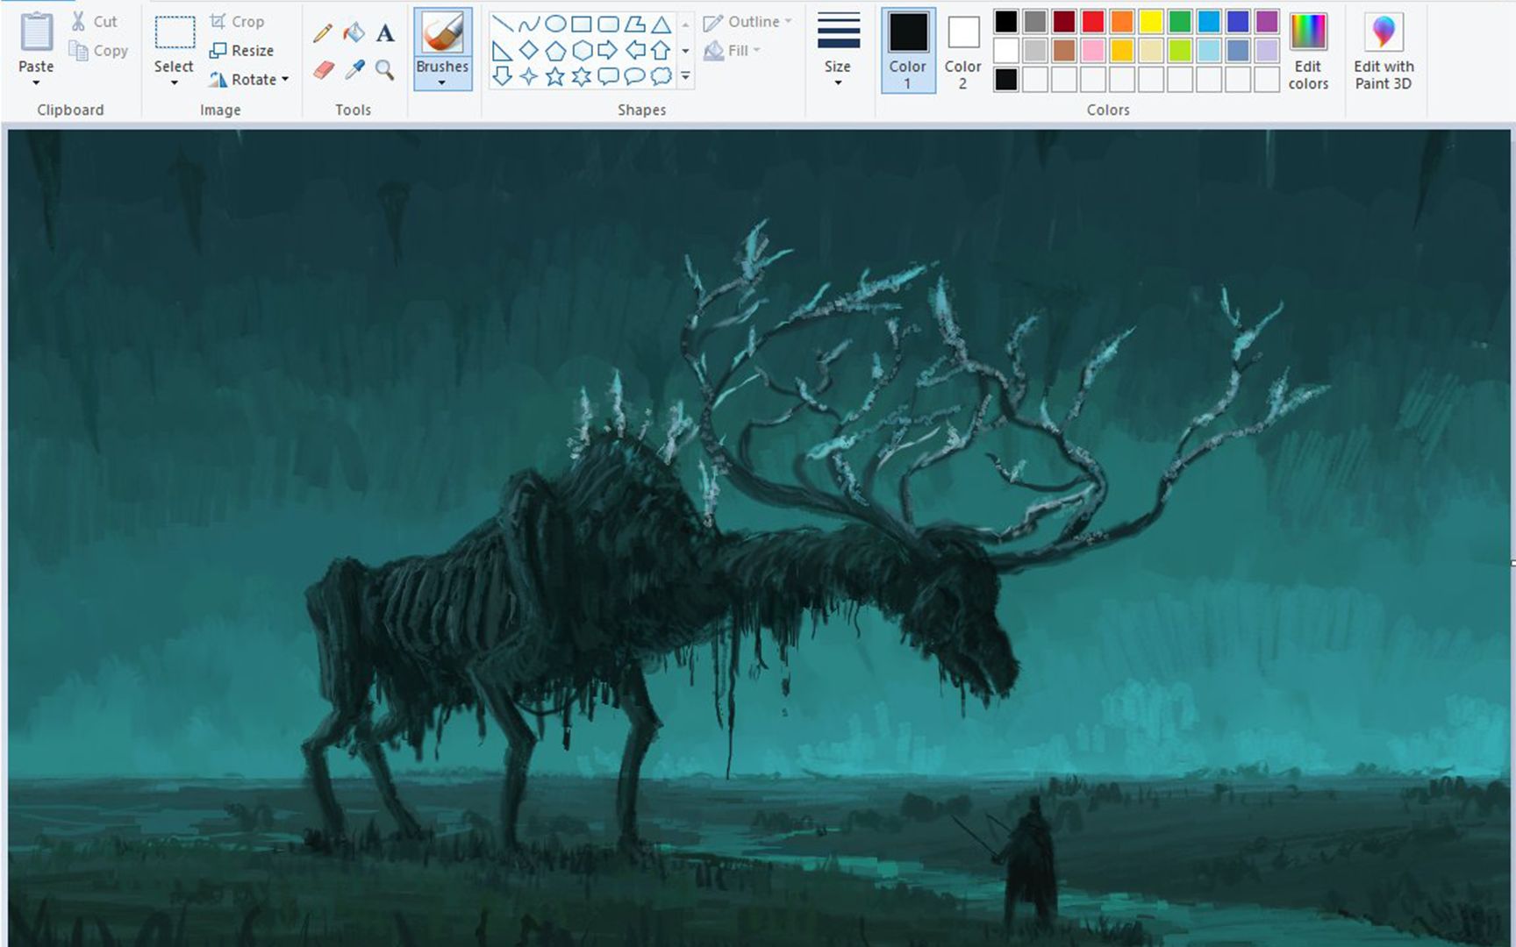Open the Resize dialog
1516x947 pixels.
(241, 51)
